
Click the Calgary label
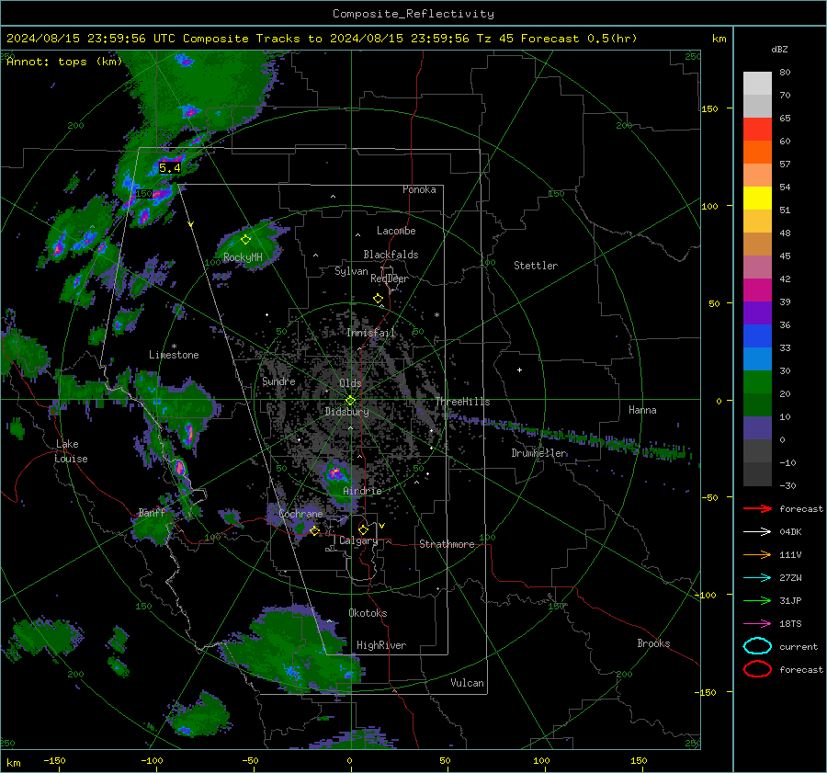(358, 540)
